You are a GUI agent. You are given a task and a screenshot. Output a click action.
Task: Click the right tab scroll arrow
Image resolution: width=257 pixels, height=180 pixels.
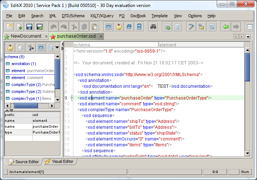point(242,37)
